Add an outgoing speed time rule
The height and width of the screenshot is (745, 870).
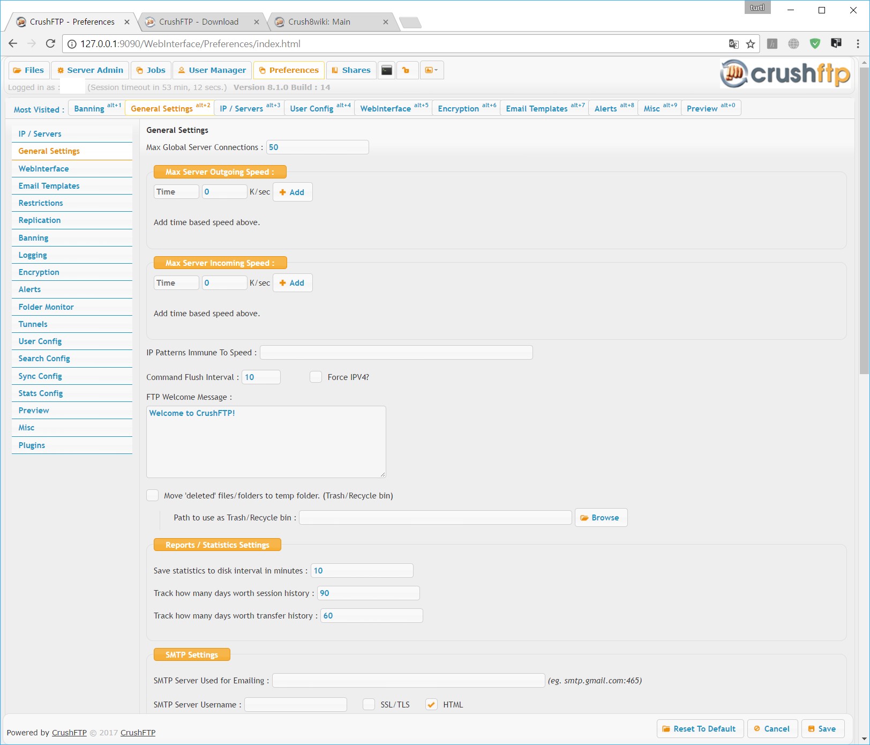292,192
